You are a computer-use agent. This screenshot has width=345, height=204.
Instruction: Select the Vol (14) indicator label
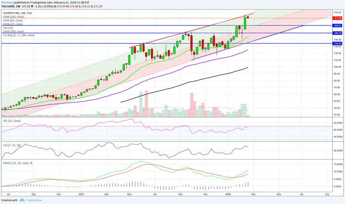tap(8, 28)
